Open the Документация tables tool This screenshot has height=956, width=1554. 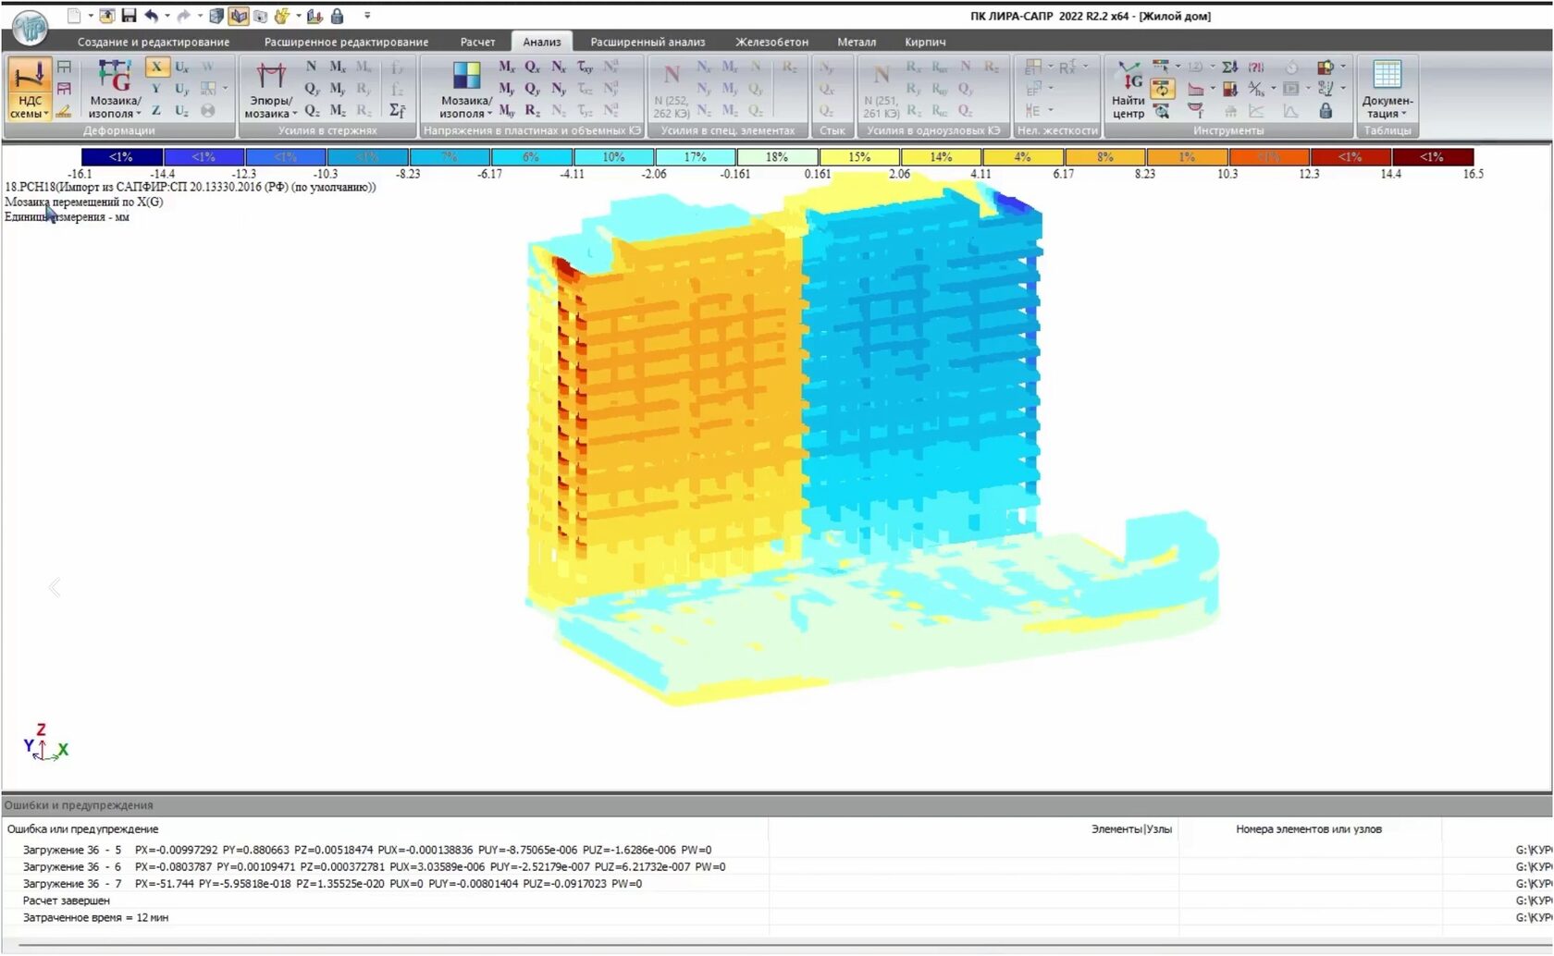tap(1387, 90)
